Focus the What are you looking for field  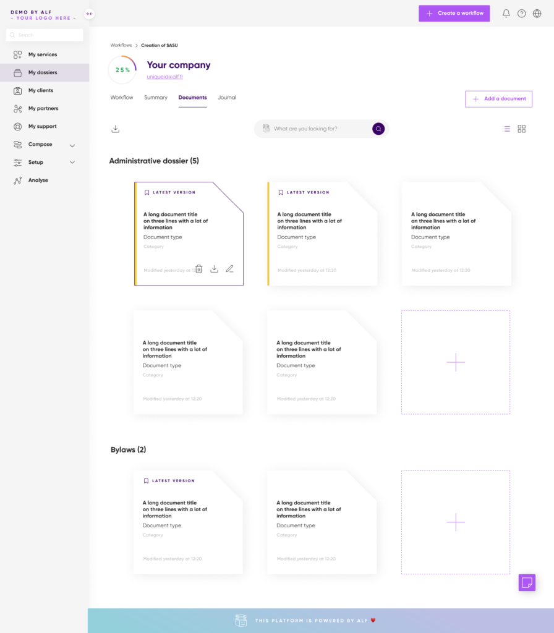pos(321,129)
